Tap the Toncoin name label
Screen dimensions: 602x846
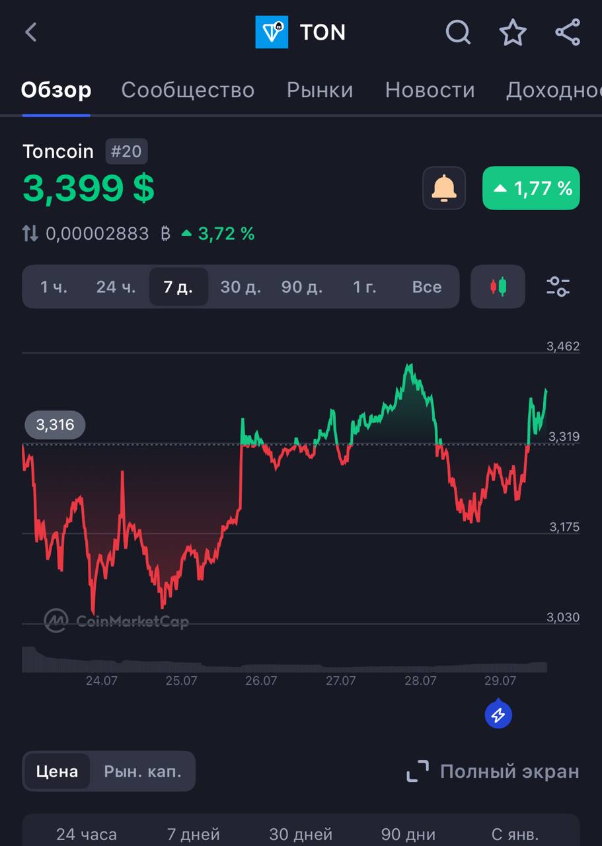click(58, 151)
